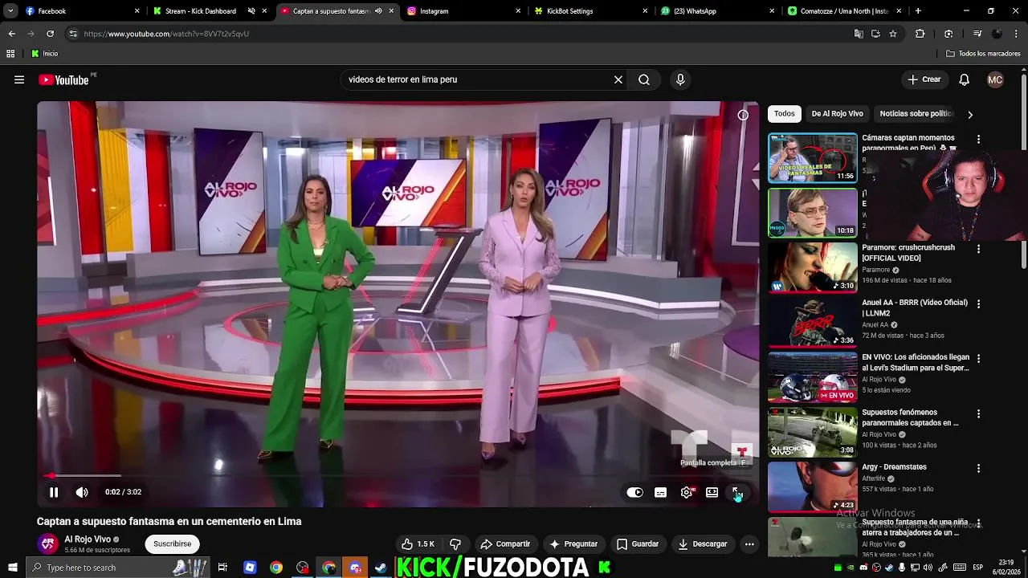The width and height of the screenshot is (1028, 578).
Task: Open the Todos los marcadores folder
Action: click(983, 54)
